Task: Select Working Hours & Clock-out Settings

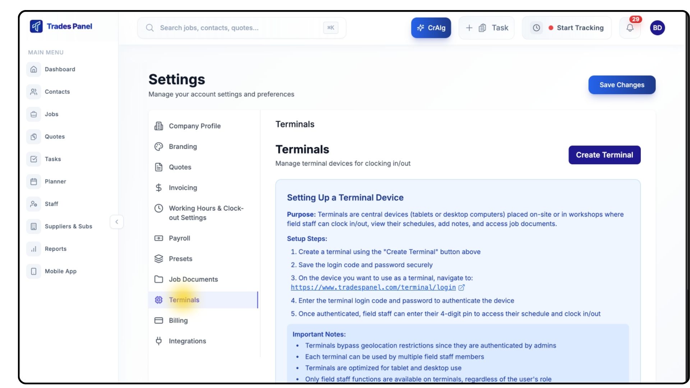Action: [x=206, y=213]
